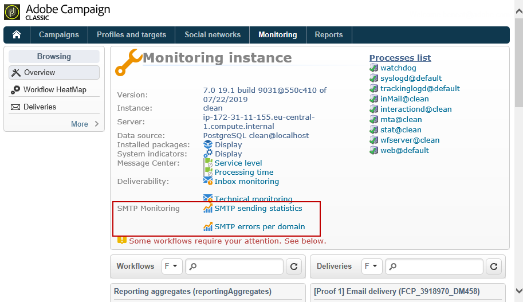Refresh the Deliveries list
Screen dimensions: 523x302
coord(494,266)
